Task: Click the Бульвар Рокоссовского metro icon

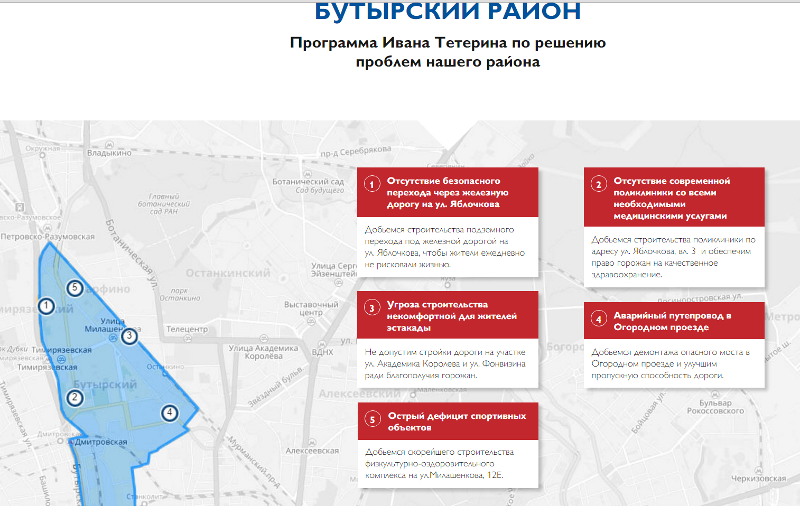Action: tap(715, 395)
